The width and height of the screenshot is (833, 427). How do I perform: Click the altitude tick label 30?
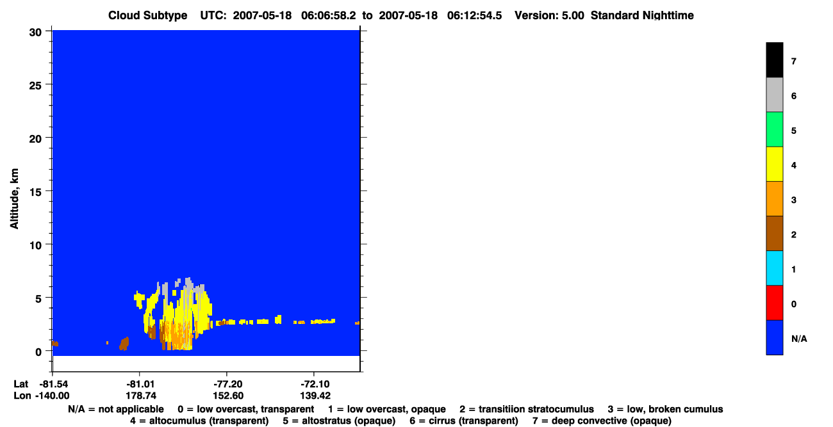(x=37, y=31)
